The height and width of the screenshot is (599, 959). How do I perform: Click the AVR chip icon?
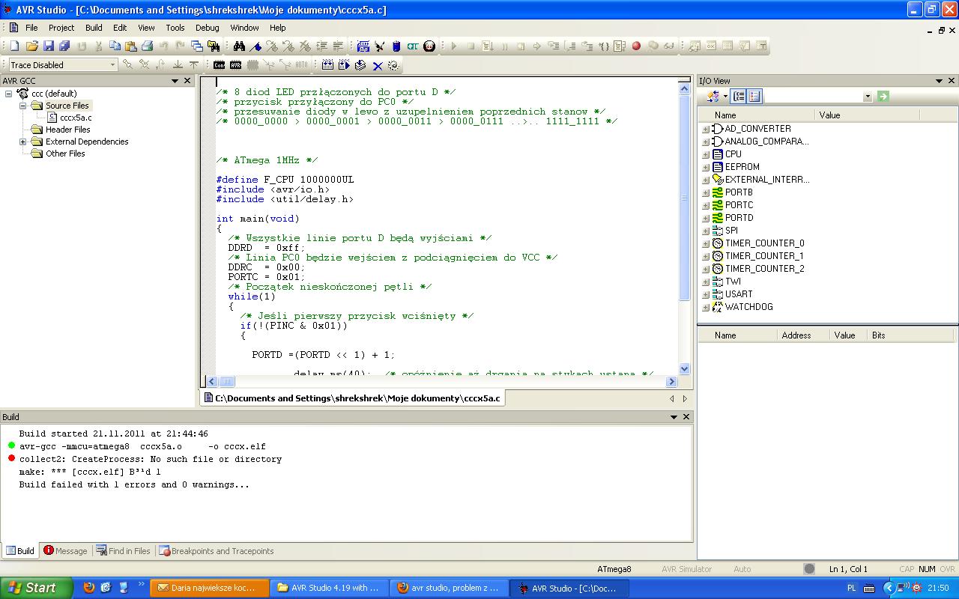click(235, 65)
